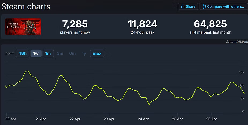Click the 26 Apr axis label
The image size is (248, 125).
click(212, 119)
